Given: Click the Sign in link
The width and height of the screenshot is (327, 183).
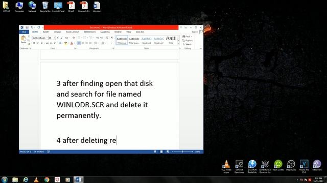Looking at the screenshot, I should pos(195,32).
